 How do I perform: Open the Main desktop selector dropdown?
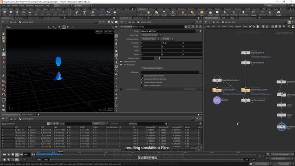[x=83, y=6]
